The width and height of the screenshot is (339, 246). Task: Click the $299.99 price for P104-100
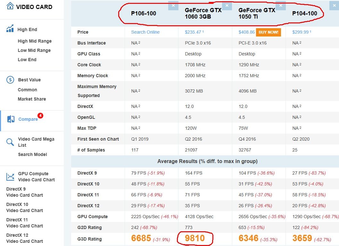tap(301, 32)
